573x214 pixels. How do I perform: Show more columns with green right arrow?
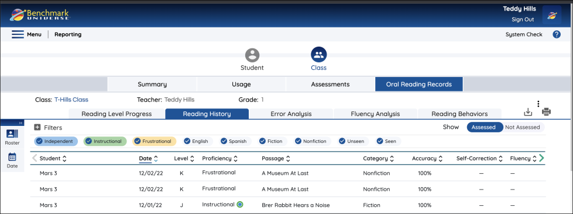click(541, 158)
